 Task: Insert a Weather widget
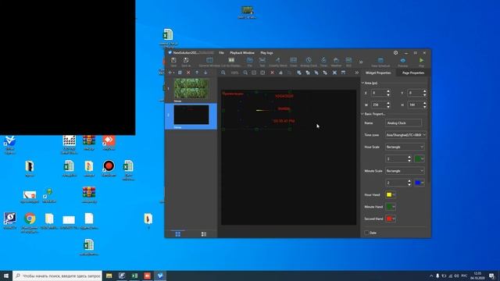pyautogui.click(x=336, y=62)
